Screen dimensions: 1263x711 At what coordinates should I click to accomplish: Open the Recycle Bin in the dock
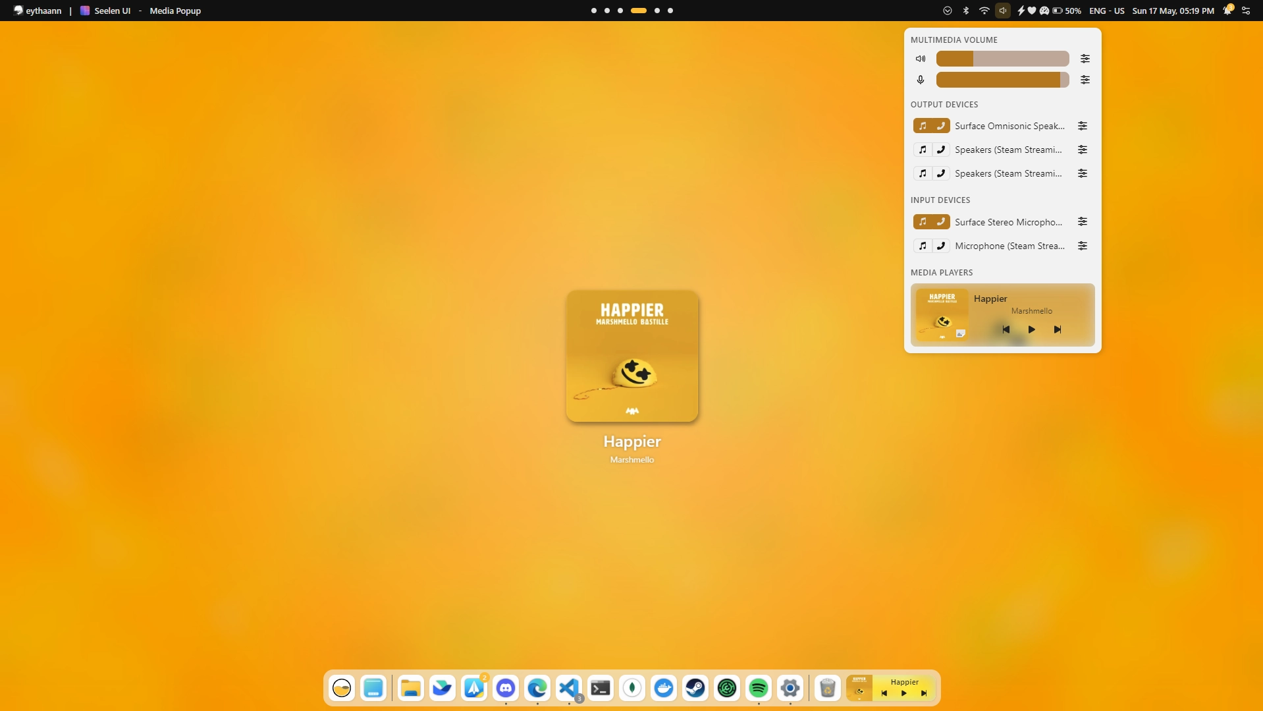click(828, 688)
